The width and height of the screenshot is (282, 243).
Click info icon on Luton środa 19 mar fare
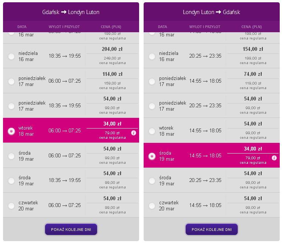(x=274, y=158)
